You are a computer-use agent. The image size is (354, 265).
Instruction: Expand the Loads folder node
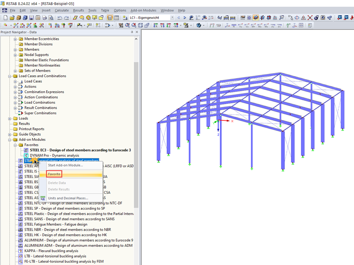(x=9, y=119)
